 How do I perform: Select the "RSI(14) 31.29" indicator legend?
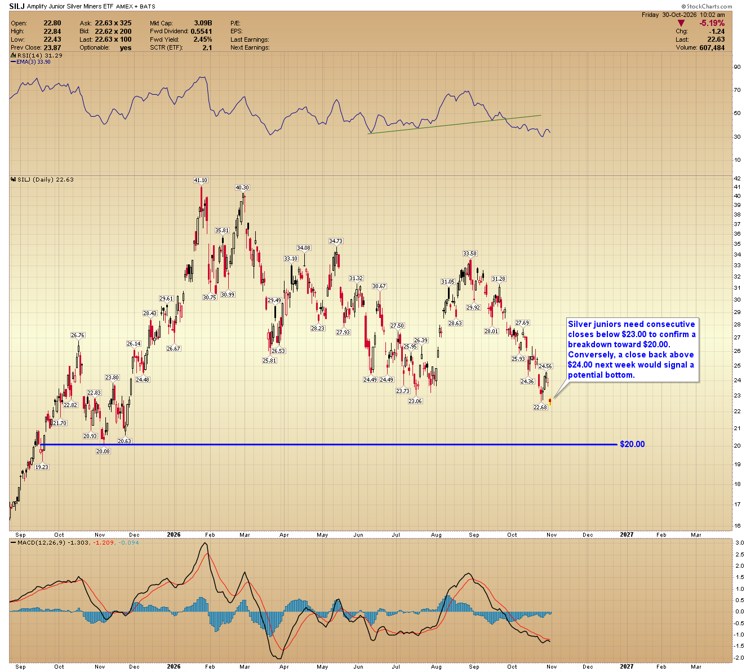[37, 56]
